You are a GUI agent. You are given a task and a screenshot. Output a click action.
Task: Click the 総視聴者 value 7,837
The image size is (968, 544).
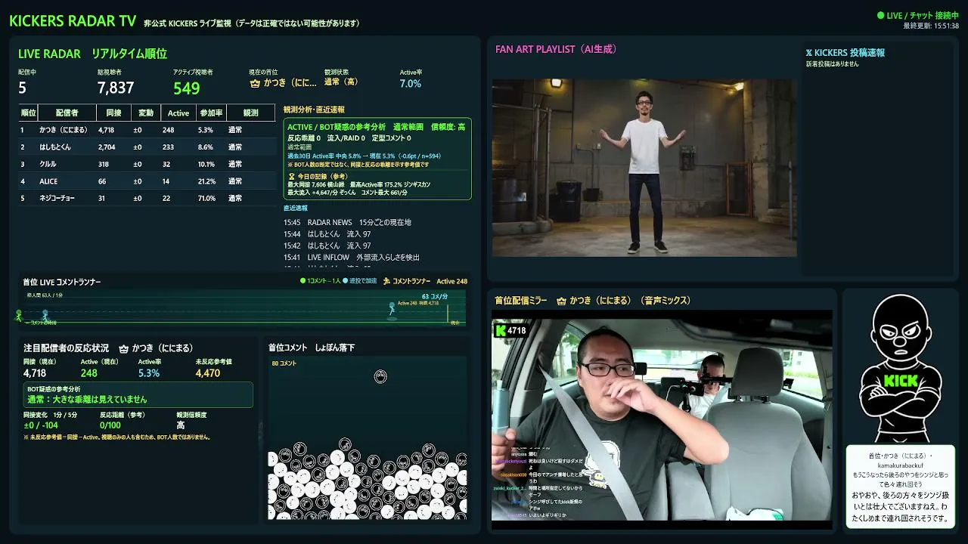click(116, 88)
